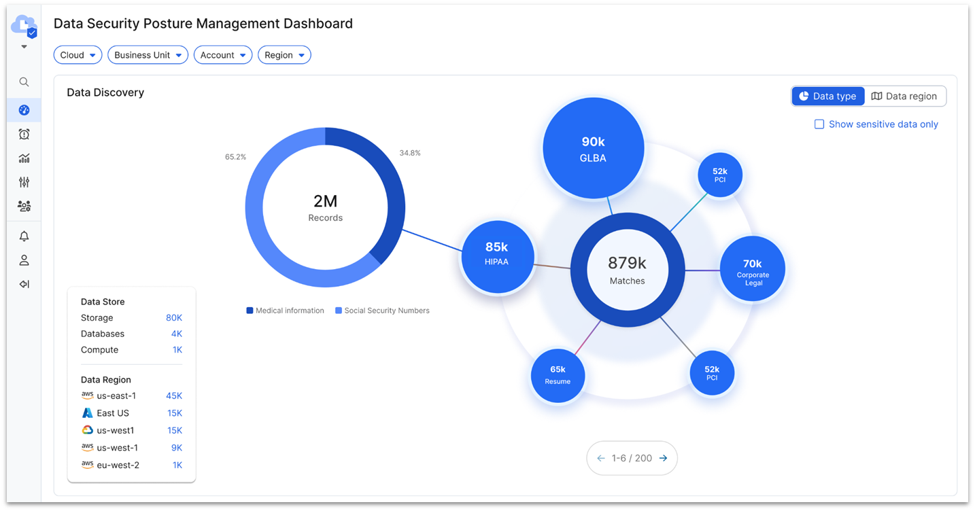The width and height of the screenshot is (975, 511).
Task: Open the sliders settings icon in sidebar
Action: (24, 182)
